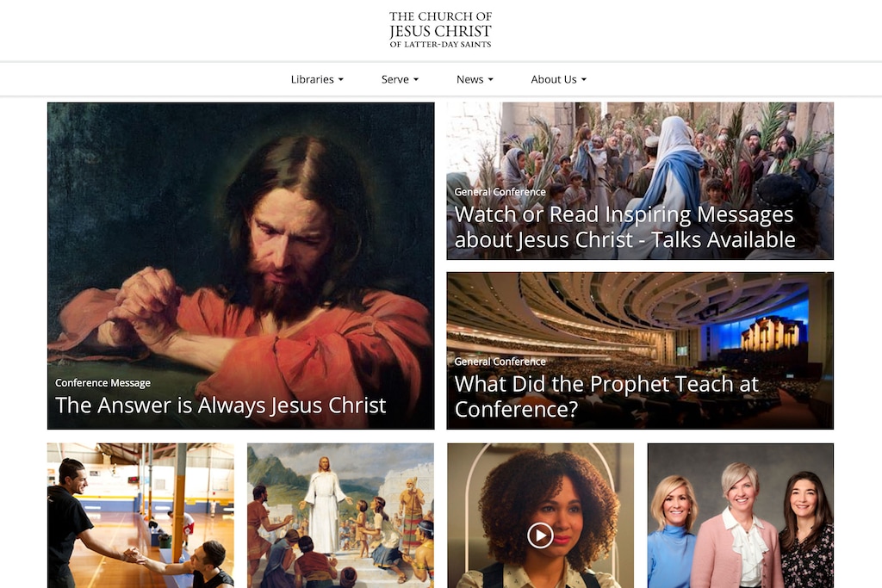The height and width of the screenshot is (588, 882).
Task: Open the Serve menu item
Action: coord(400,79)
